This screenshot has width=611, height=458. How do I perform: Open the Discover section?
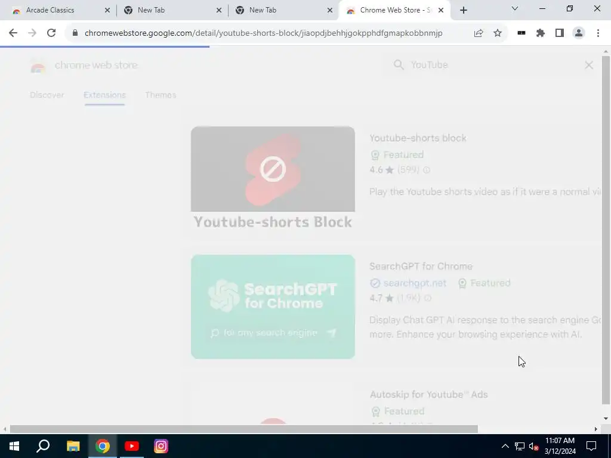[x=47, y=95]
